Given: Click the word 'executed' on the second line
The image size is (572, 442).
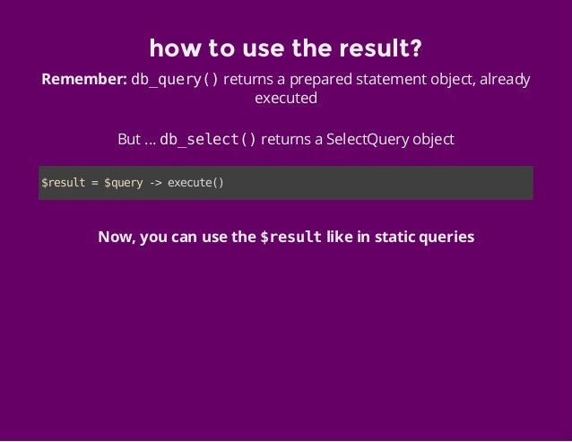Looking at the screenshot, I should (x=286, y=98).
